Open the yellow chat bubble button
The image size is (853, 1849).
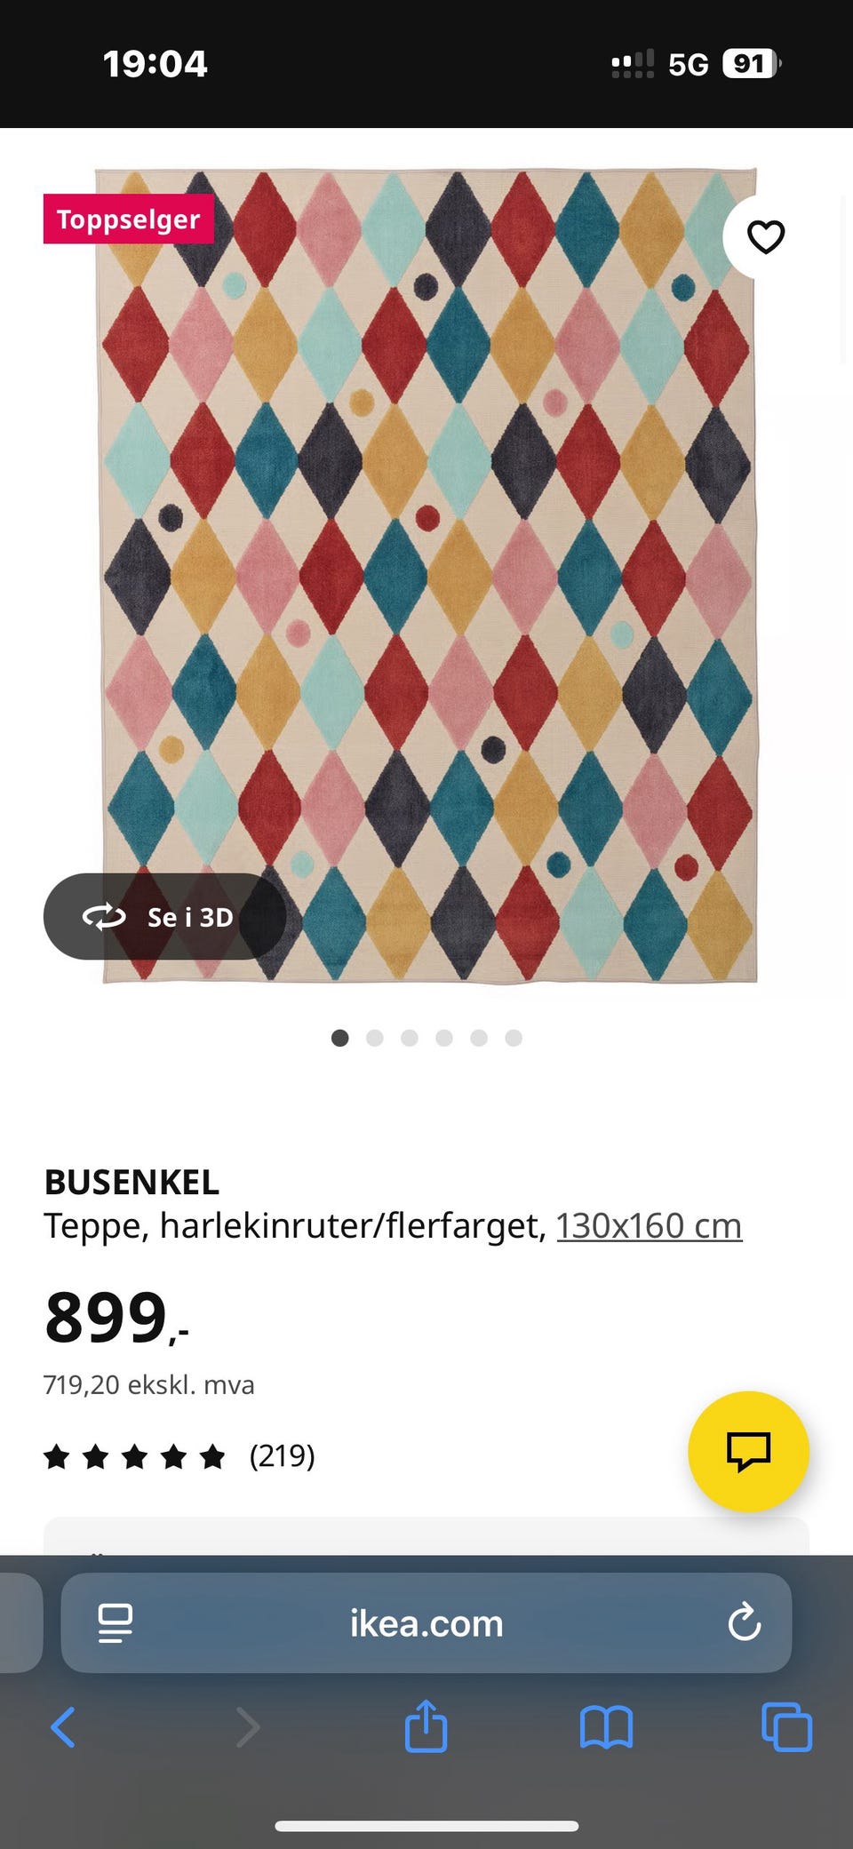[748, 1451]
